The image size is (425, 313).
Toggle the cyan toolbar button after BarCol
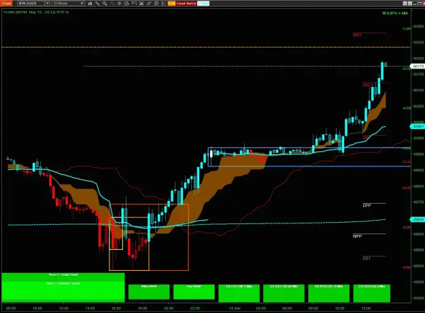pyautogui.click(x=203, y=3)
